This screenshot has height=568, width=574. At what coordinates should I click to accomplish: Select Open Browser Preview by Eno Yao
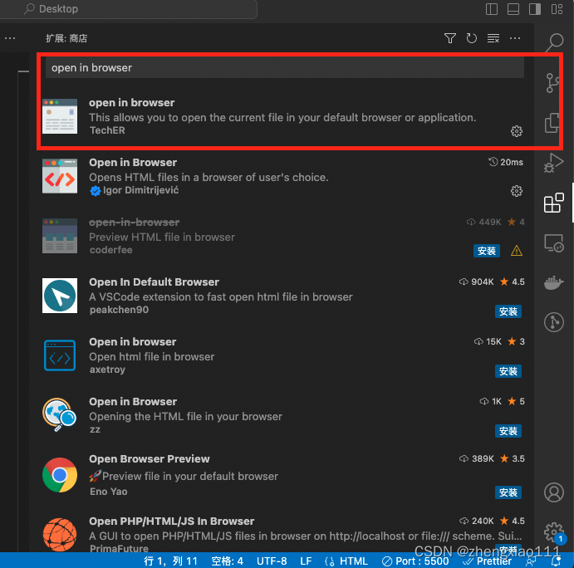pyautogui.click(x=282, y=475)
